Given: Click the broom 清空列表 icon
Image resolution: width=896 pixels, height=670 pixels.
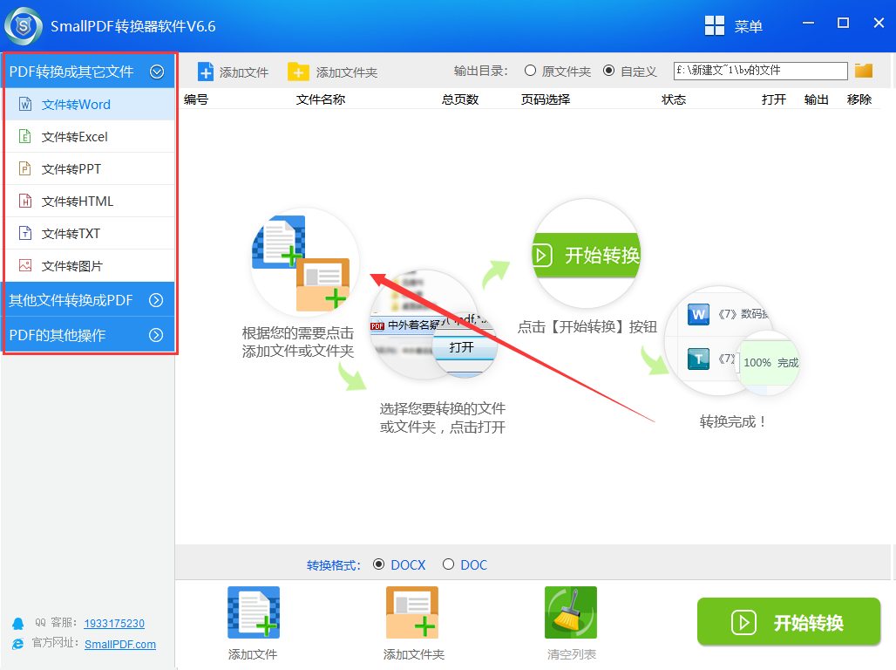Looking at the screenshot, I should (x=571, y=612).
